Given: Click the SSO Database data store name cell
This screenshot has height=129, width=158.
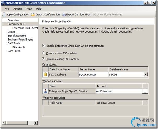Looking at the screenshot, I should (63, 75).
